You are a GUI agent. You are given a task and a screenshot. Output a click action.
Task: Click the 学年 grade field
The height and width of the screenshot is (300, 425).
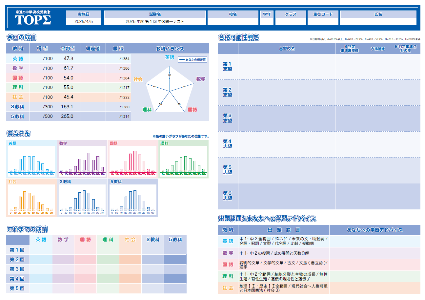point(267,21)
